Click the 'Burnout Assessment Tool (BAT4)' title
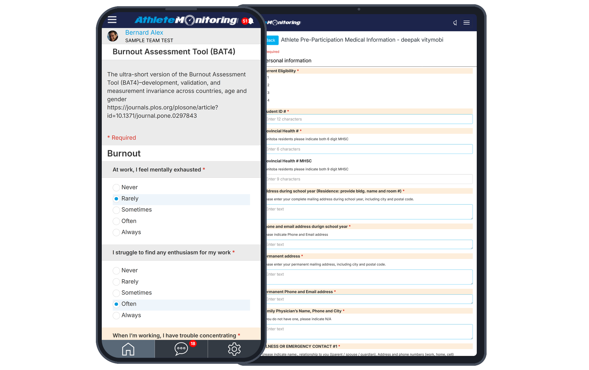This screenshot has width=589, height=370. click(x=174, y=52)
